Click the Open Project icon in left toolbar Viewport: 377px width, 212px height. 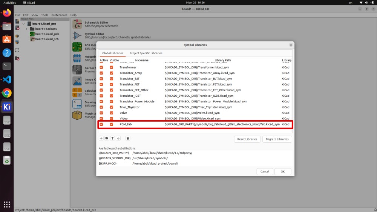[x=17, y=28]
